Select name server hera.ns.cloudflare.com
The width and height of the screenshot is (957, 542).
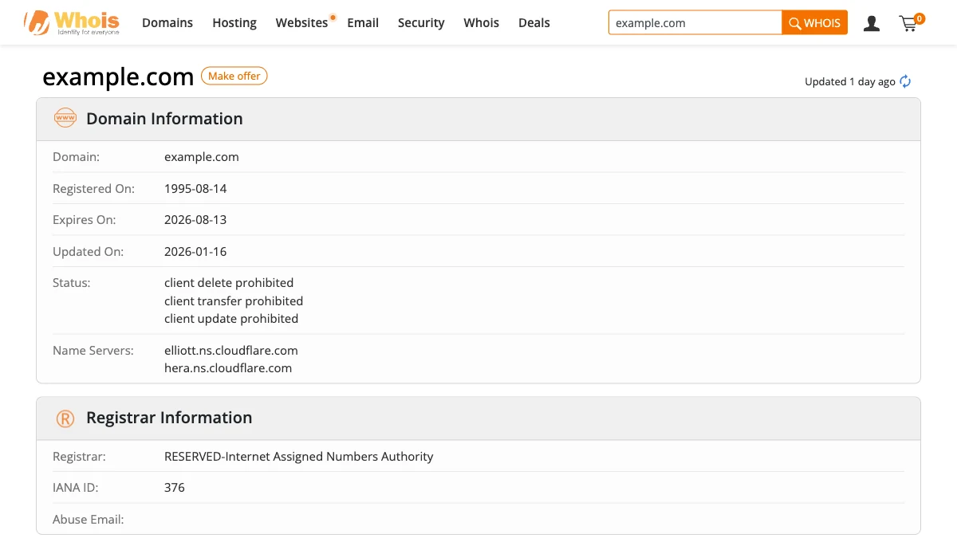pyautogui.click(x=228, y=368)
